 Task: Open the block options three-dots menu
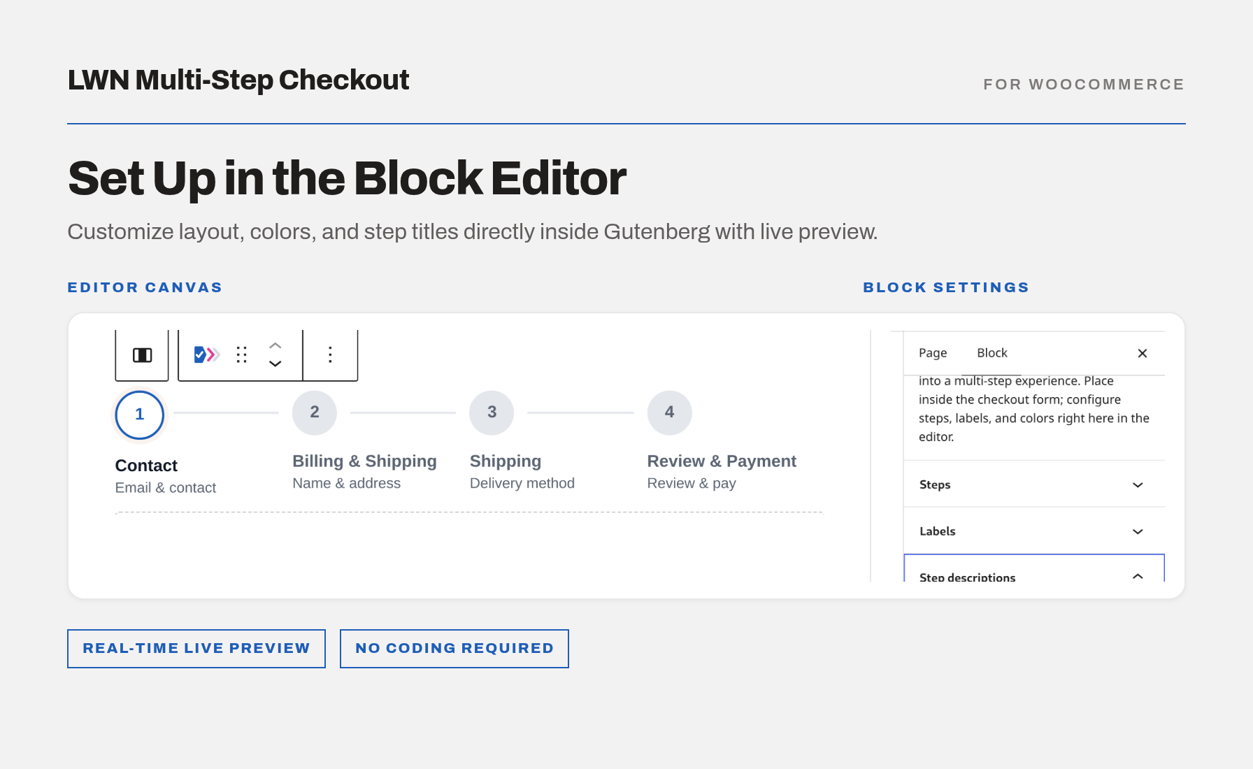coord(330,354)
